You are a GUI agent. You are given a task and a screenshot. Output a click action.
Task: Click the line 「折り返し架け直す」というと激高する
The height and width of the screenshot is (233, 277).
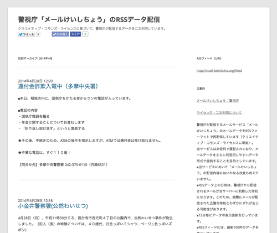[x=52, y=128]
